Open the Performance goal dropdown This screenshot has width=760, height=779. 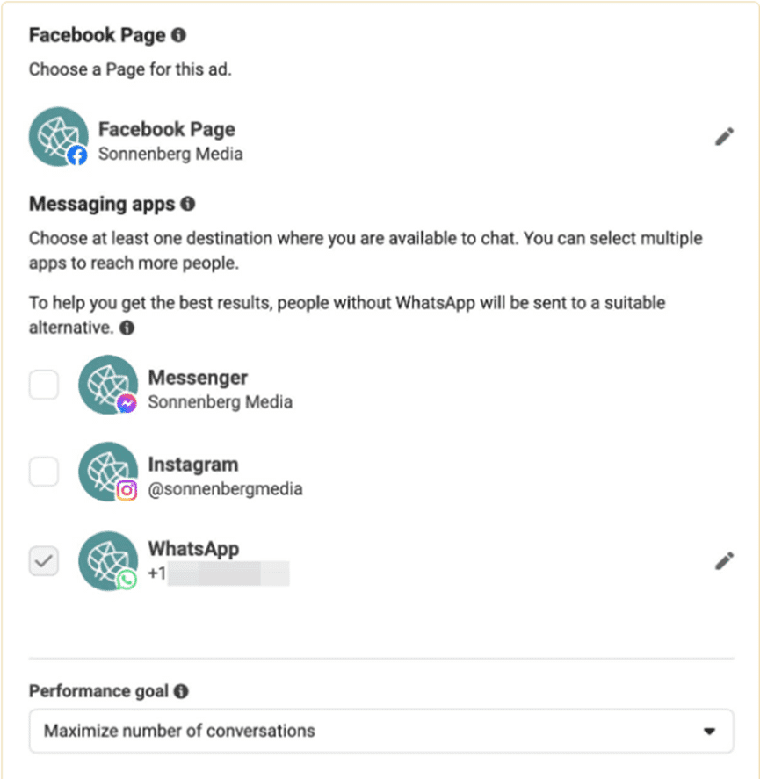point(381,731)
